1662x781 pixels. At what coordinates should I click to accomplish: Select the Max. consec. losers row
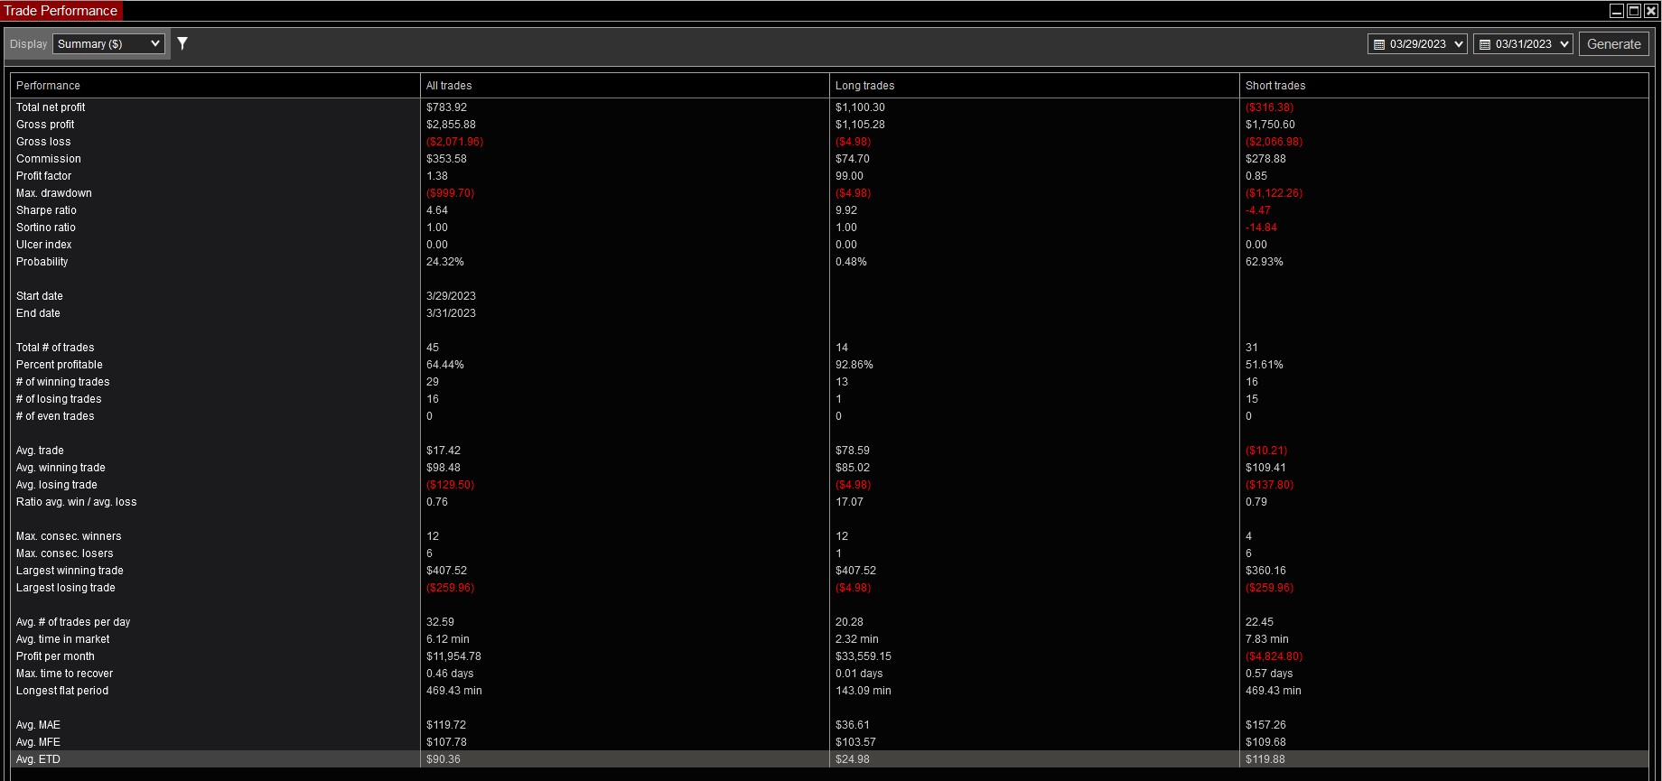829,553
